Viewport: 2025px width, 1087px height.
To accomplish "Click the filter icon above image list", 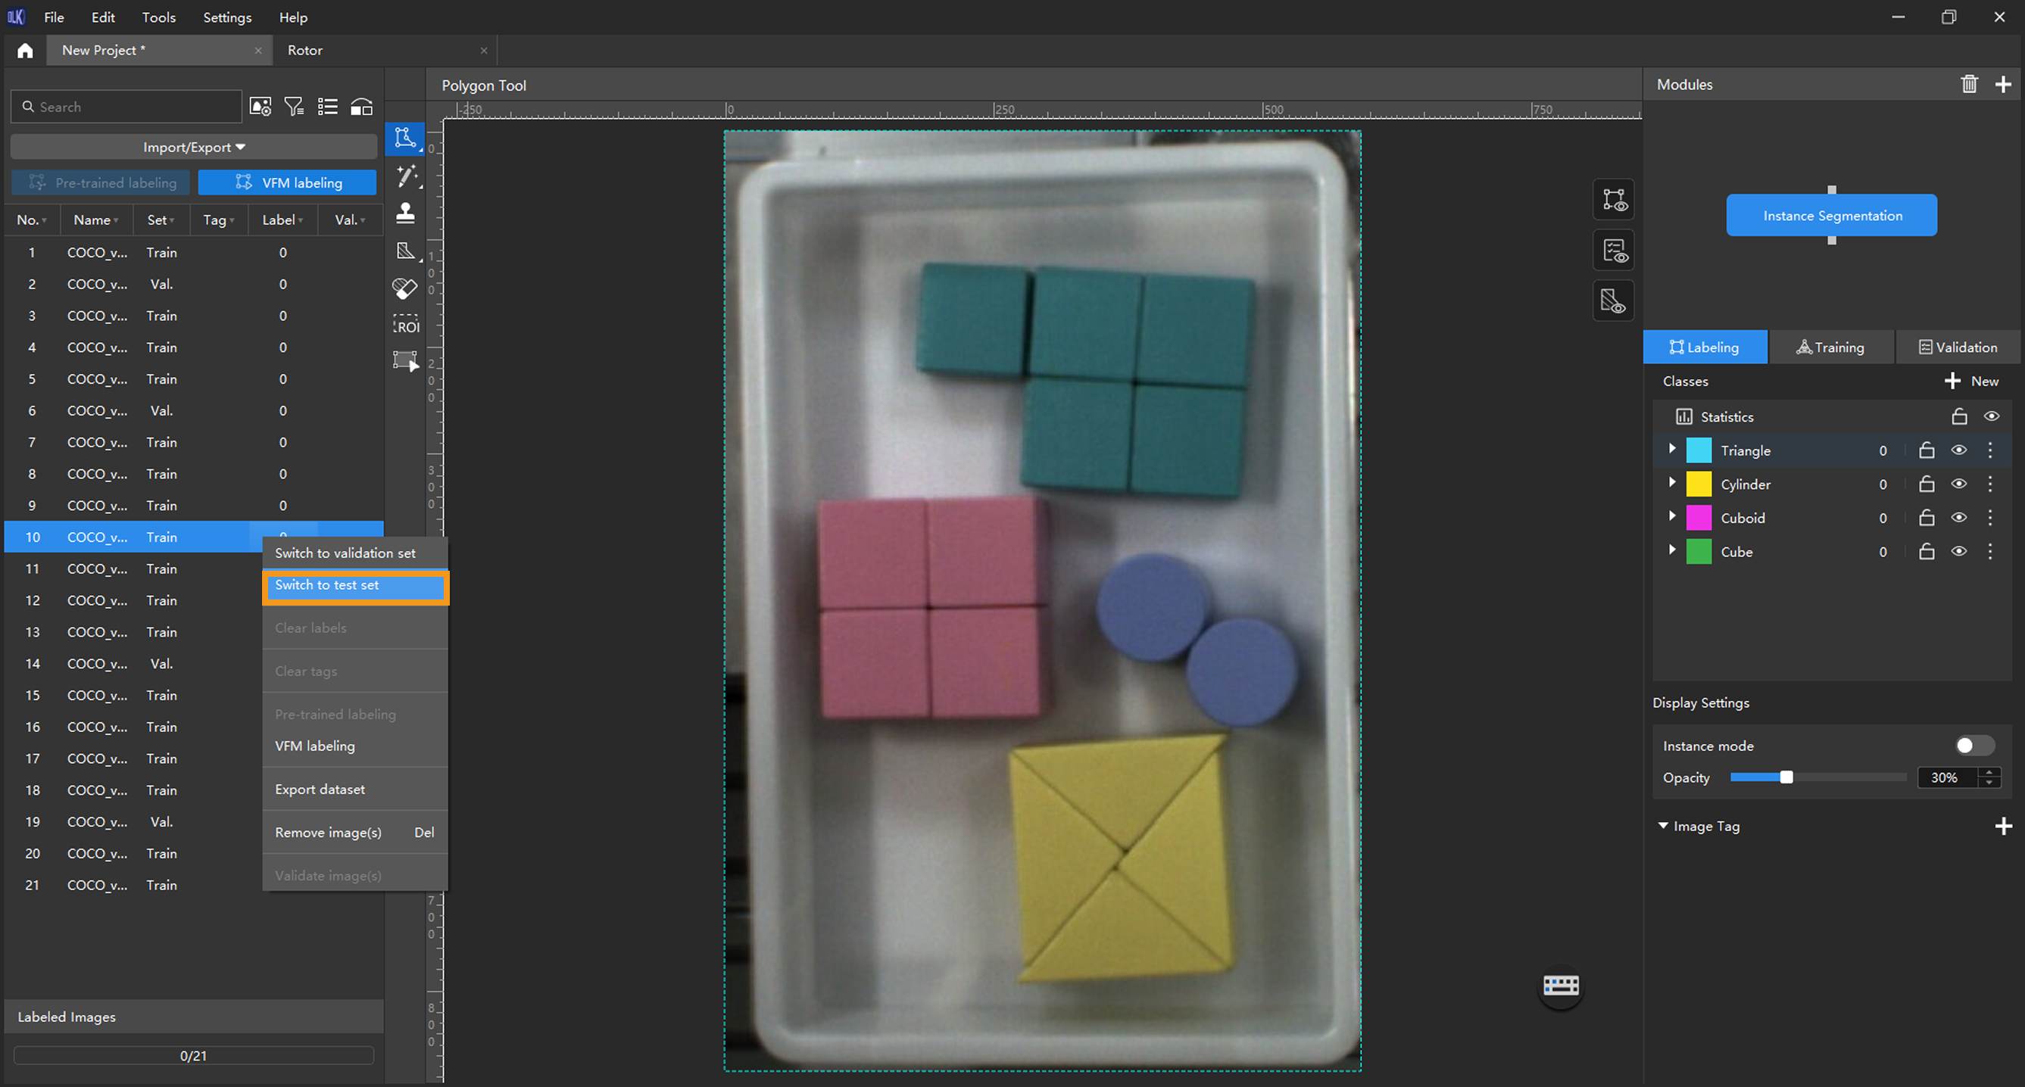I will click(x=294, y=107).
